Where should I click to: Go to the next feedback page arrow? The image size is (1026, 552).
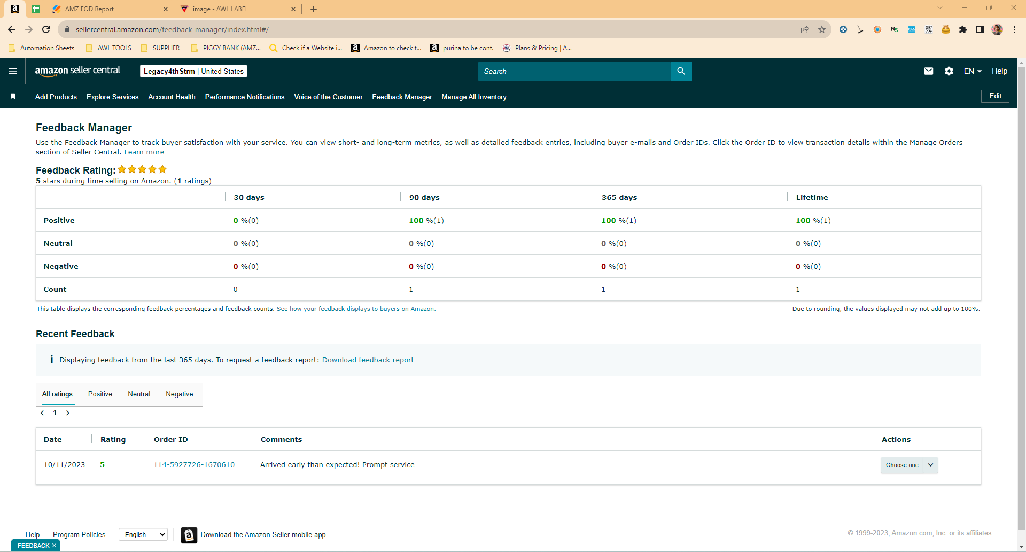(x=68, y=413)
